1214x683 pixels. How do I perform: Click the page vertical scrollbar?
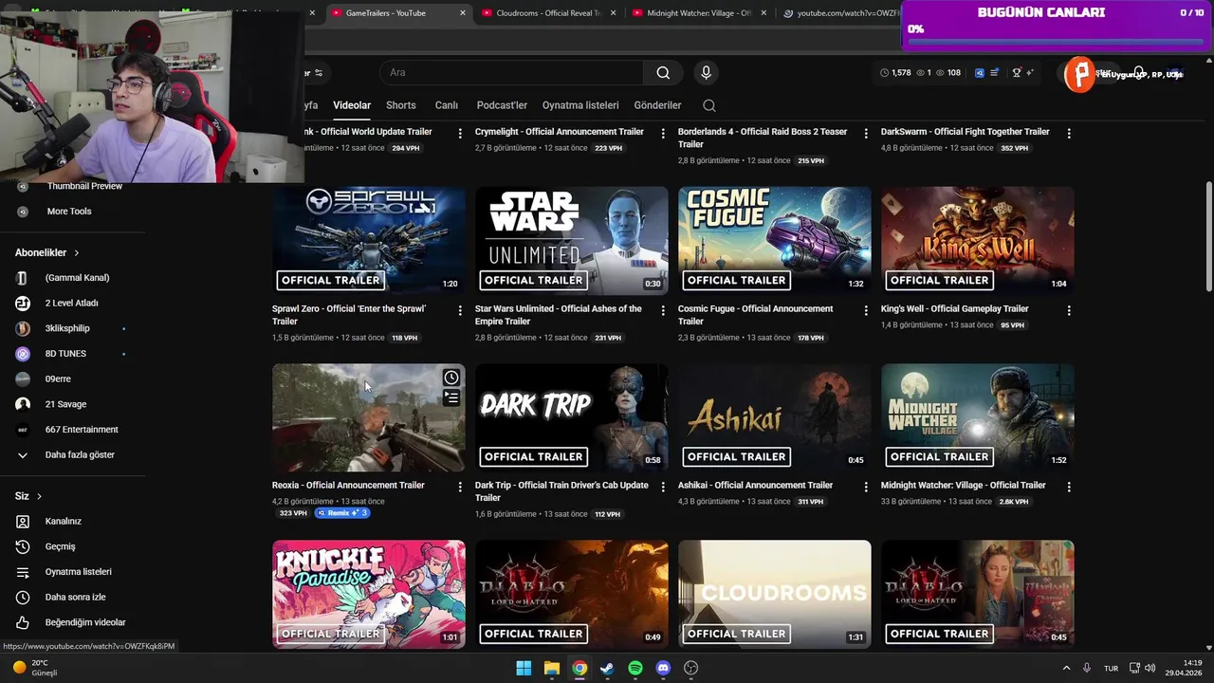(1207, 237)
